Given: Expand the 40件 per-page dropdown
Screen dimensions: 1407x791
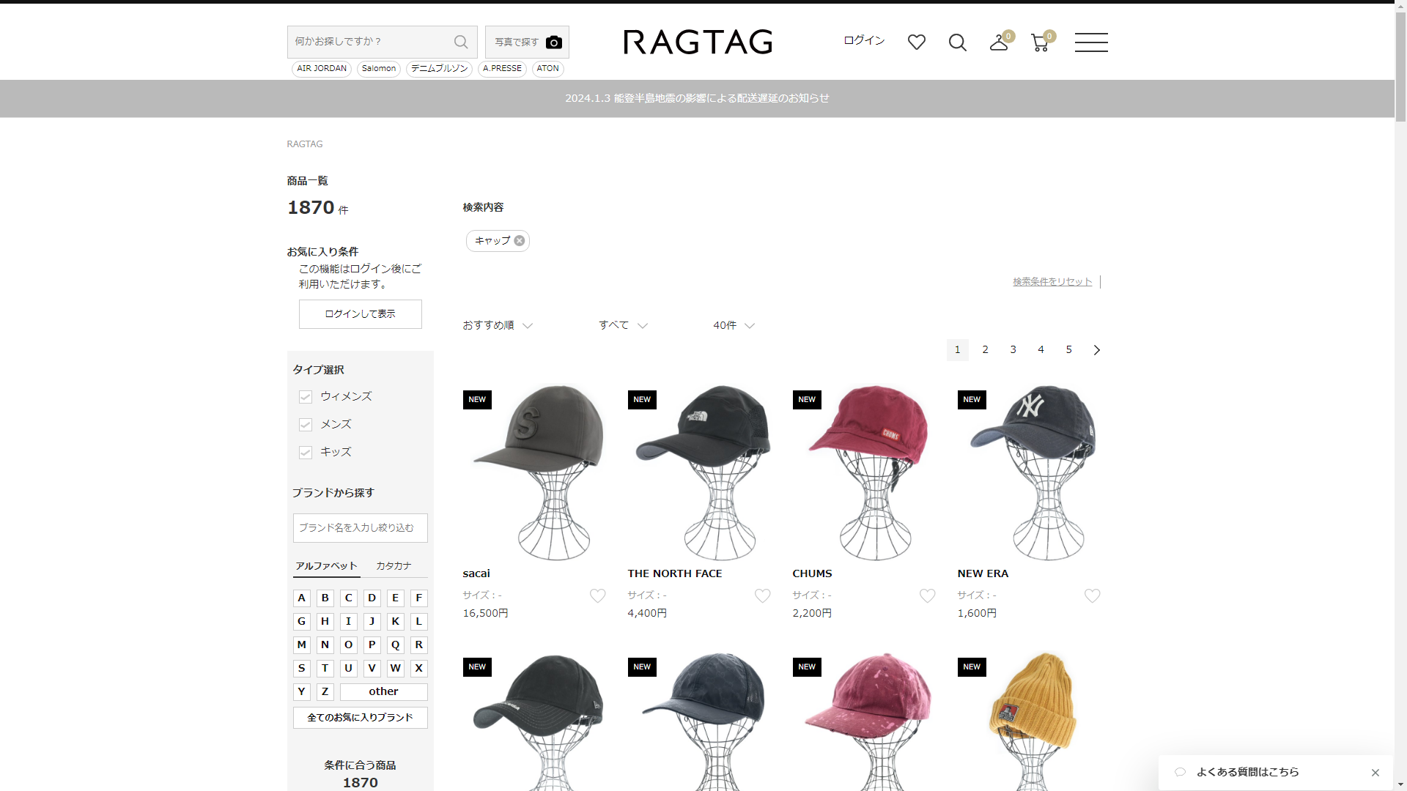Looking at the screenshot, I should 733,325.
